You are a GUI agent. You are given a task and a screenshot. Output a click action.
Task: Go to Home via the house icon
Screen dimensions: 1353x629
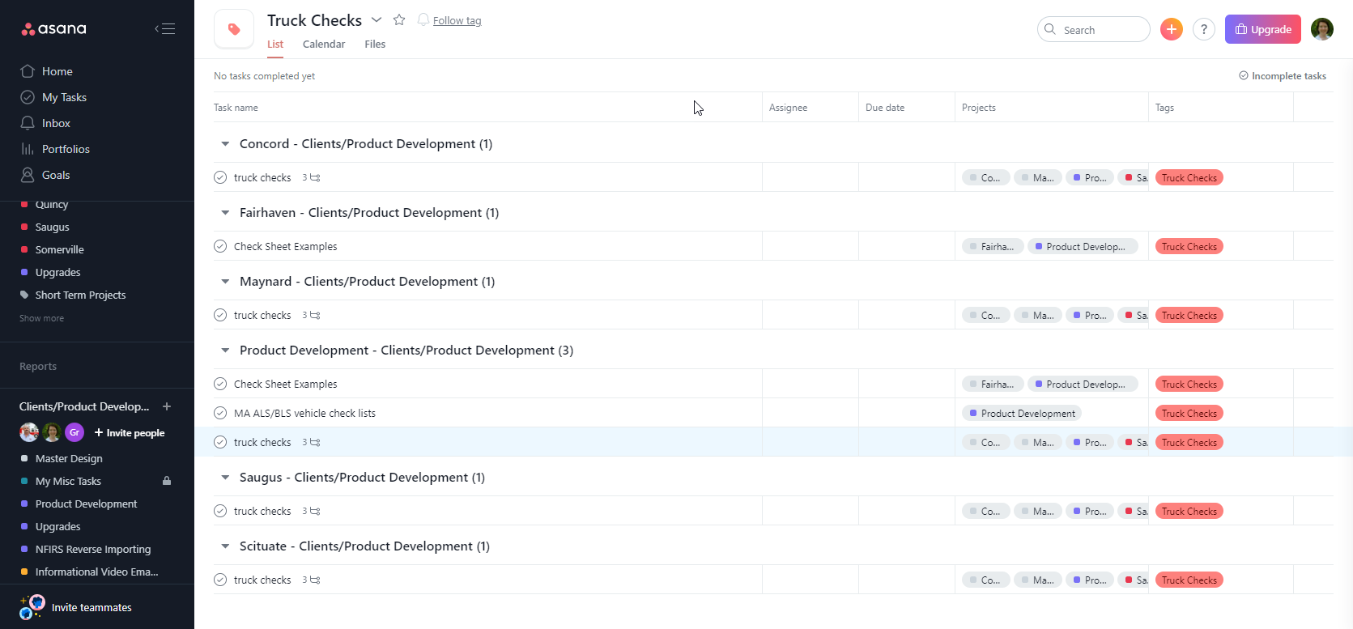28,71
